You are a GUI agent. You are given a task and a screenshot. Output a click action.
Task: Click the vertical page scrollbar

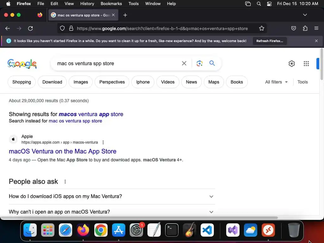(322, 64)
